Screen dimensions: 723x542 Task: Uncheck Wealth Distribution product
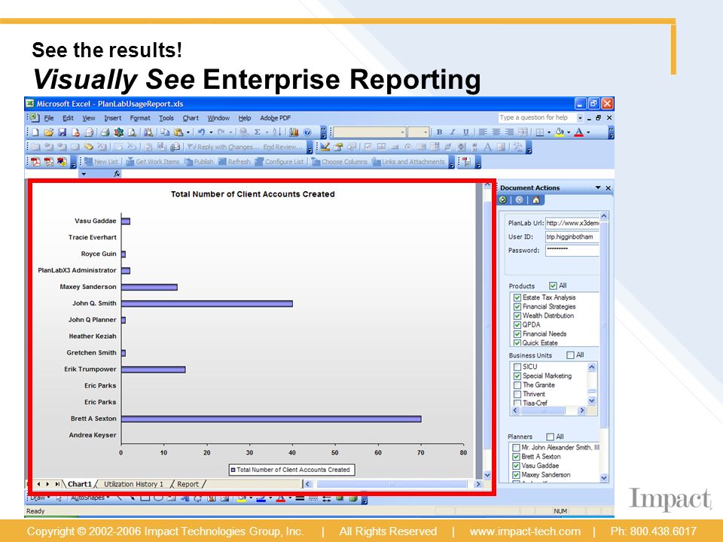(x=517, y=316)
